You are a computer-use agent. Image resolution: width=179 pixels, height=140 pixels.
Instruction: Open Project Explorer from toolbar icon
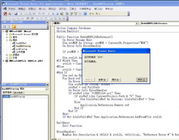point(67,14)
